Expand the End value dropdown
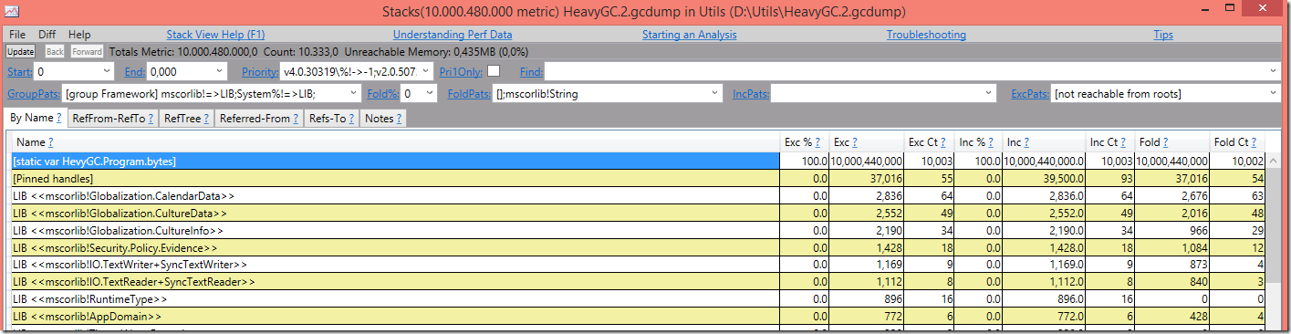 [x=220, y=71]
